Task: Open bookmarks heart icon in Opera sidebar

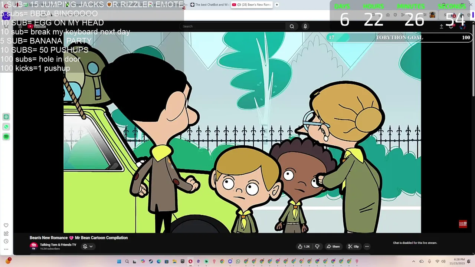Action: pyautogui.click(x=6, y=225)
